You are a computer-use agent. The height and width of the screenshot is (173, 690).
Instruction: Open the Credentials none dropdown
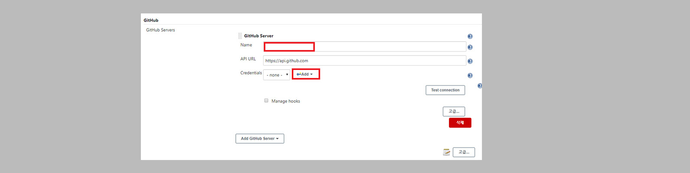(277, 75)
